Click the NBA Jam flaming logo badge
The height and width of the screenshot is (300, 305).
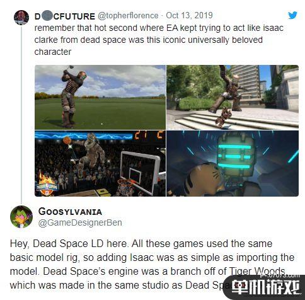point(47,185)
